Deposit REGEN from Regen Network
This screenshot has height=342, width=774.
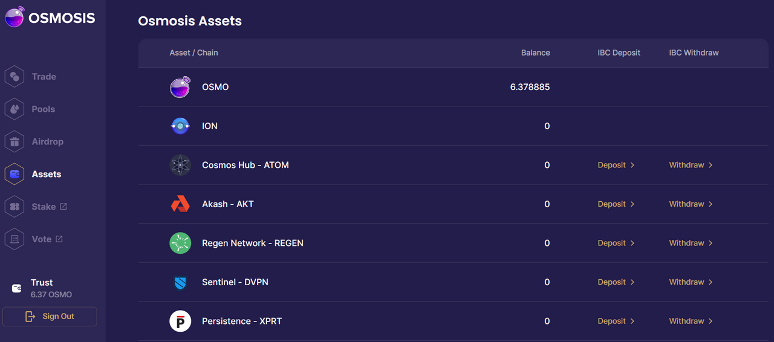(616, 243)
